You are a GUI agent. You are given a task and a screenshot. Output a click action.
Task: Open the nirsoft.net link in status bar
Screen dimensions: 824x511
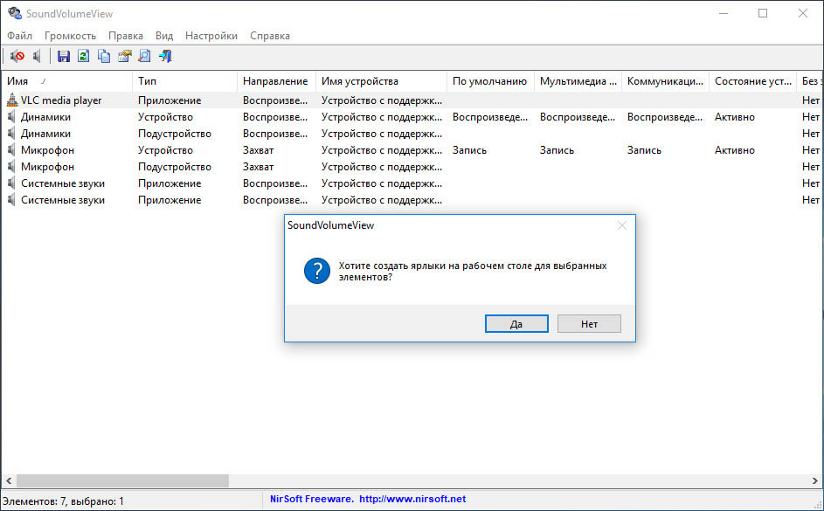click(412, 499)
